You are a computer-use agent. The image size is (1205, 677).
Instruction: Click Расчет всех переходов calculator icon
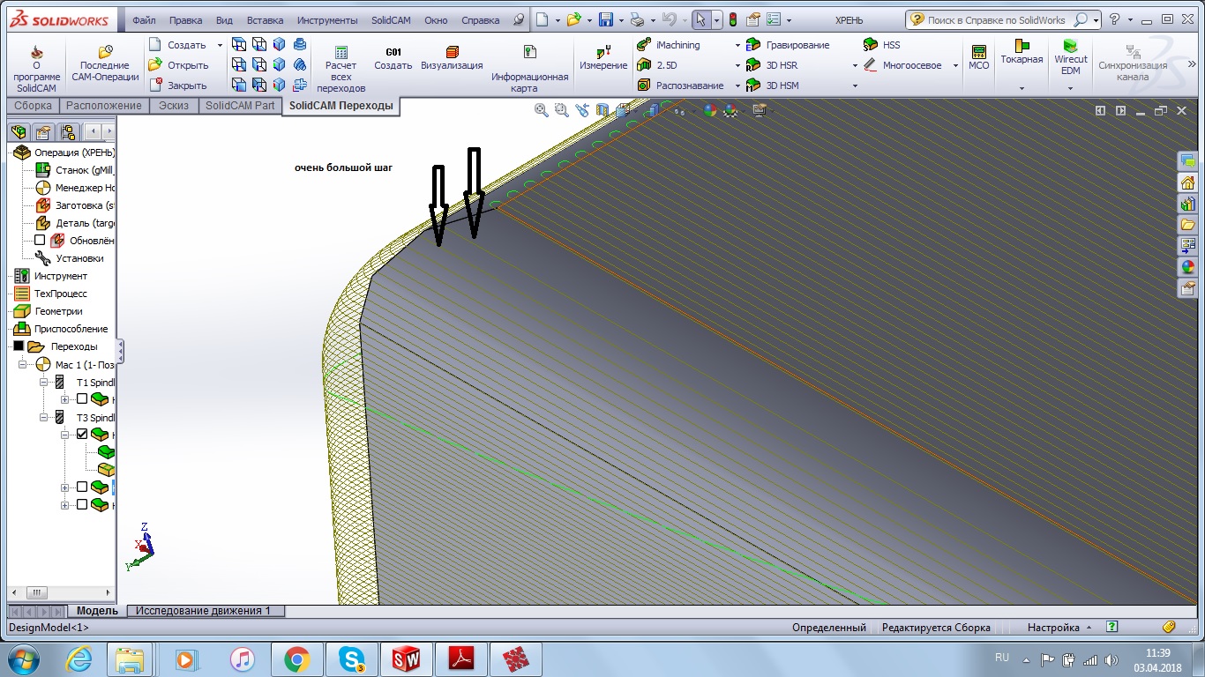[341, 53]
